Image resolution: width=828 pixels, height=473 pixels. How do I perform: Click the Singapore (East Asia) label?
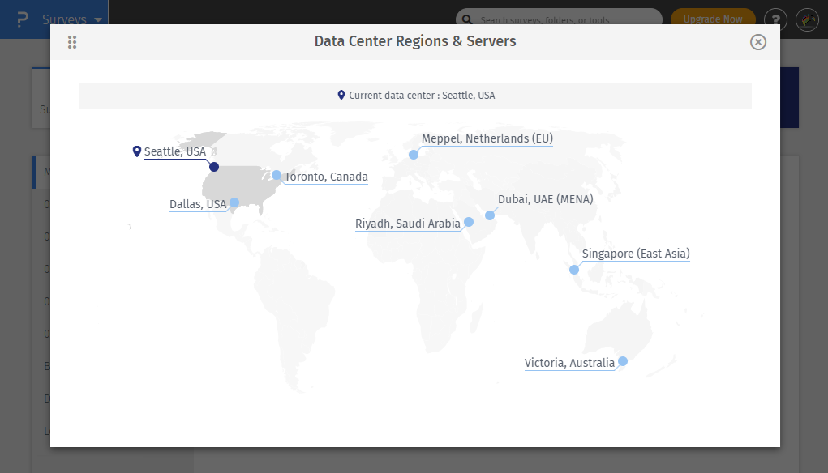coord(636,254)
